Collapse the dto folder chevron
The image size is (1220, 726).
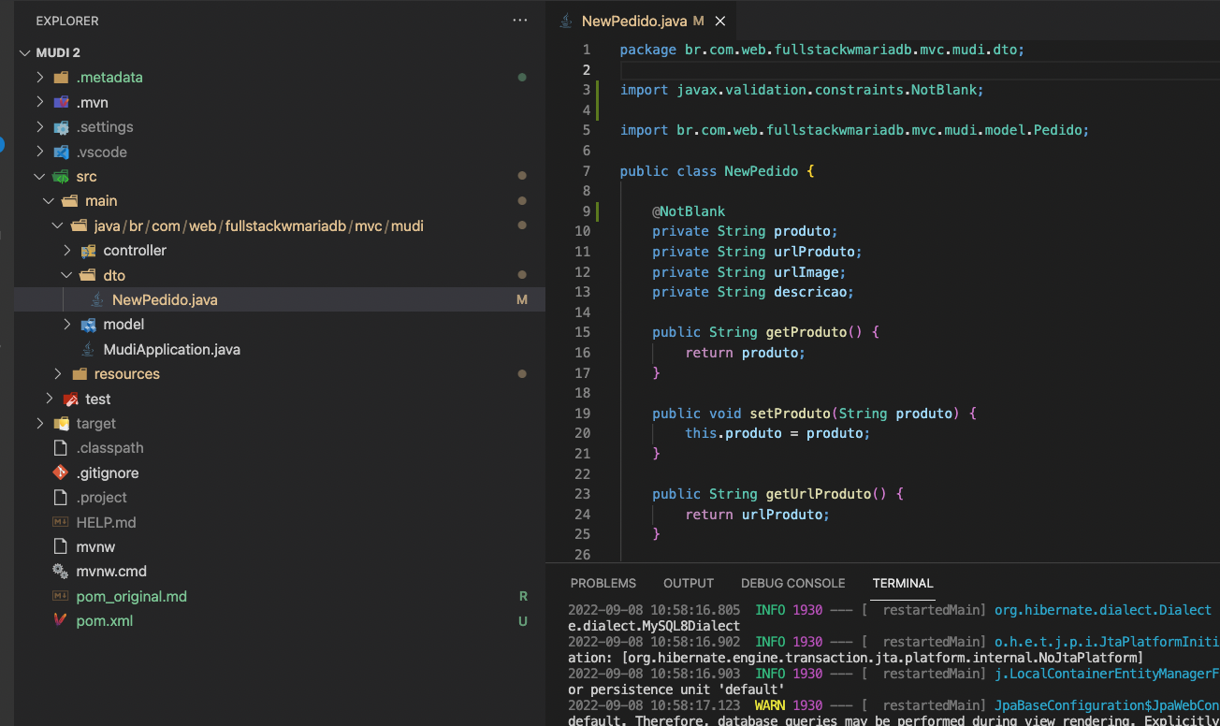67,275
